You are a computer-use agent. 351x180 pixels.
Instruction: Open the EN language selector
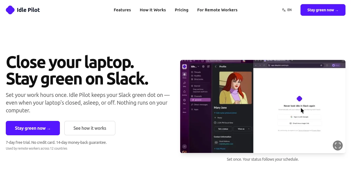click(287, 10)
